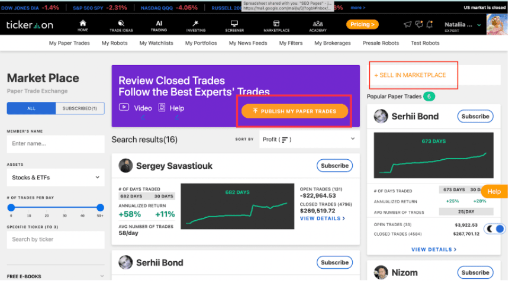The height and width of the screenshot is (283, 509).
Task: Click the Member's Name input field
Action: click(x=56, y=144)
